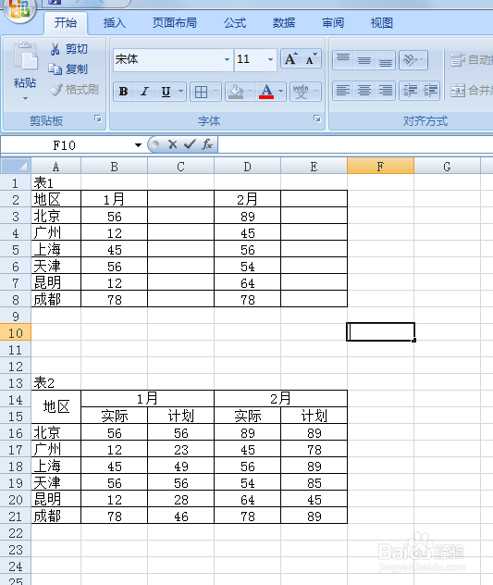Cancel entry with formula bar X
Screen dimensions: 493x585
coord(172,144)
